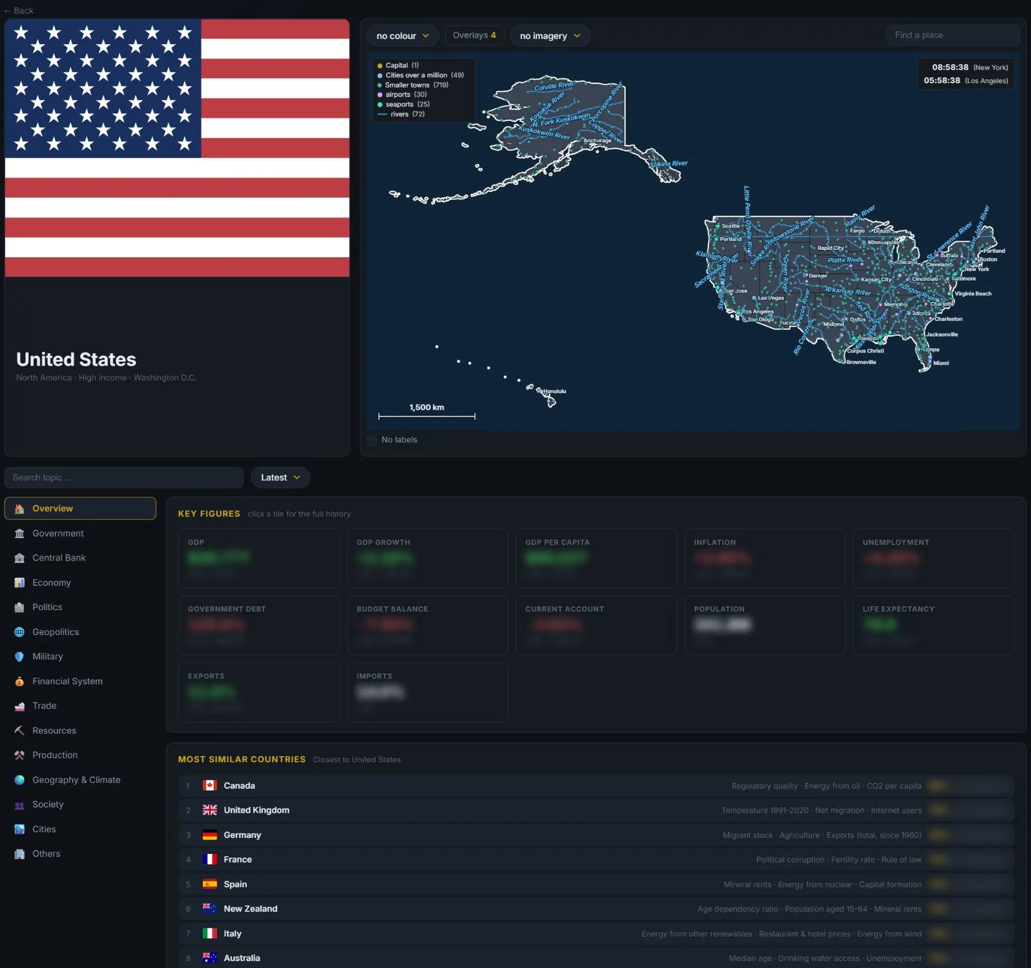
Task: Click the Canada flag icon
Action: pyautogui.click(x=210, y=786)
